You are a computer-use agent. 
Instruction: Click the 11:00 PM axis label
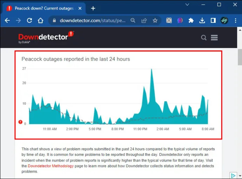point(140,129)
